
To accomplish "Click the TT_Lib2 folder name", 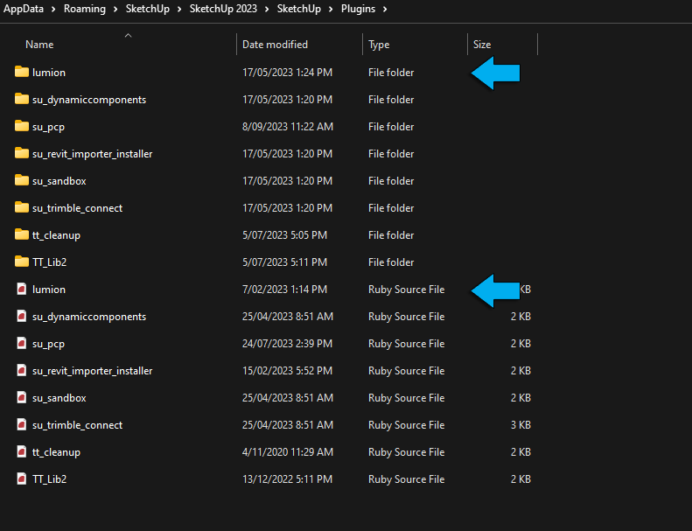I will [49, 262].
